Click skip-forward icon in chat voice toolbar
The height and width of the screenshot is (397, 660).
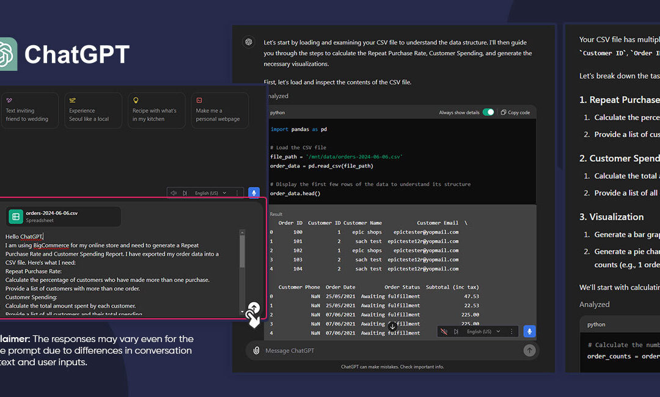tap(457, 332)
